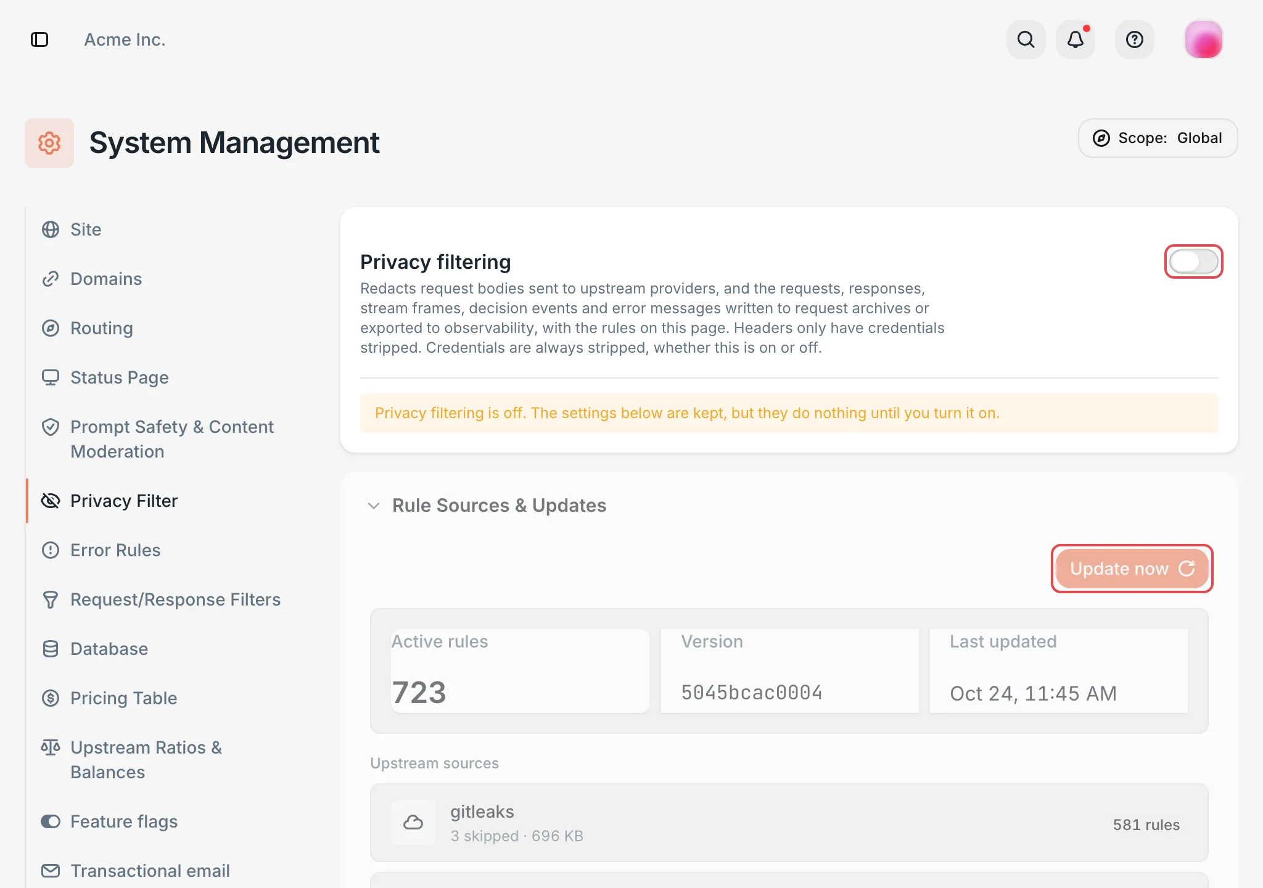Open Domains settings
Screen dimensions: 1263x888
coord(106,279)
